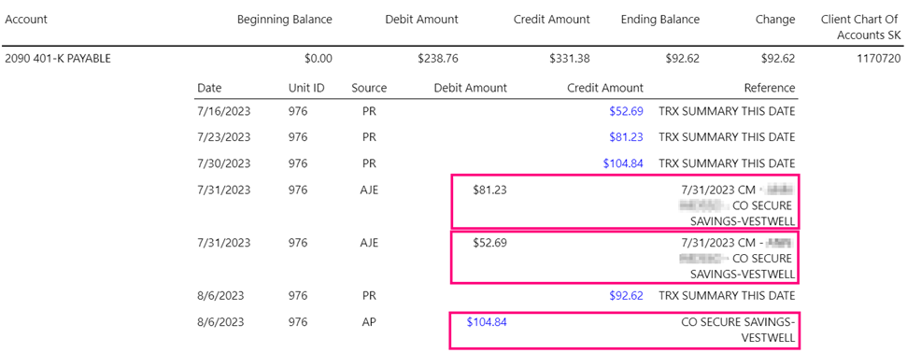Select the $81.23 AJE debit entry
Image resolution: width=907 pixels, height=353 pixels.
pyautogui.click(x=625, y=202)
